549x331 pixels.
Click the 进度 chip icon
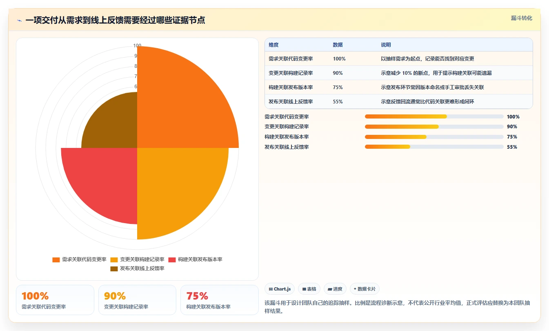coord(330,289)
